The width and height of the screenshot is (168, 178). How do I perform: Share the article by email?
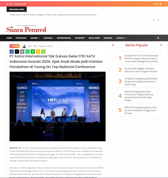pos(22,52)
